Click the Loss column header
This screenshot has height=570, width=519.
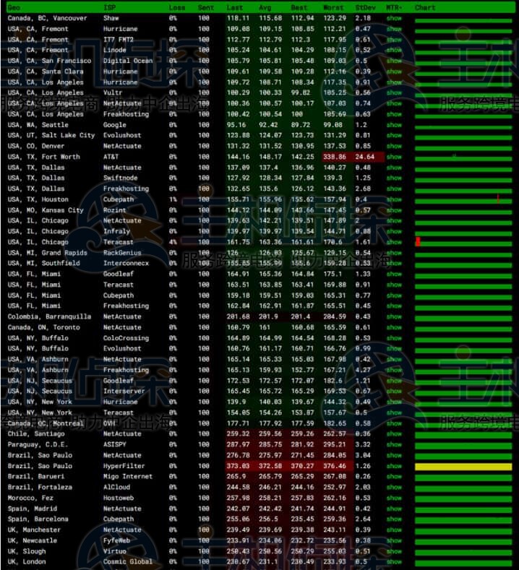(x=176, y=7)
